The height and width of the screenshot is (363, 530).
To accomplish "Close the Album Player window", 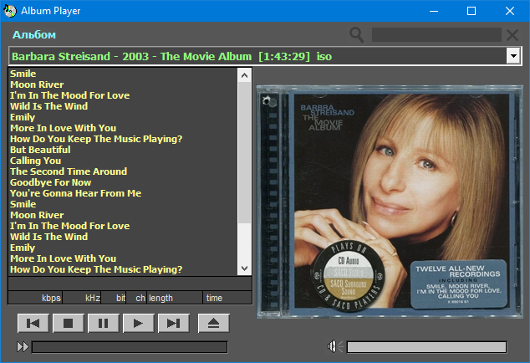I will pos(510,11).
